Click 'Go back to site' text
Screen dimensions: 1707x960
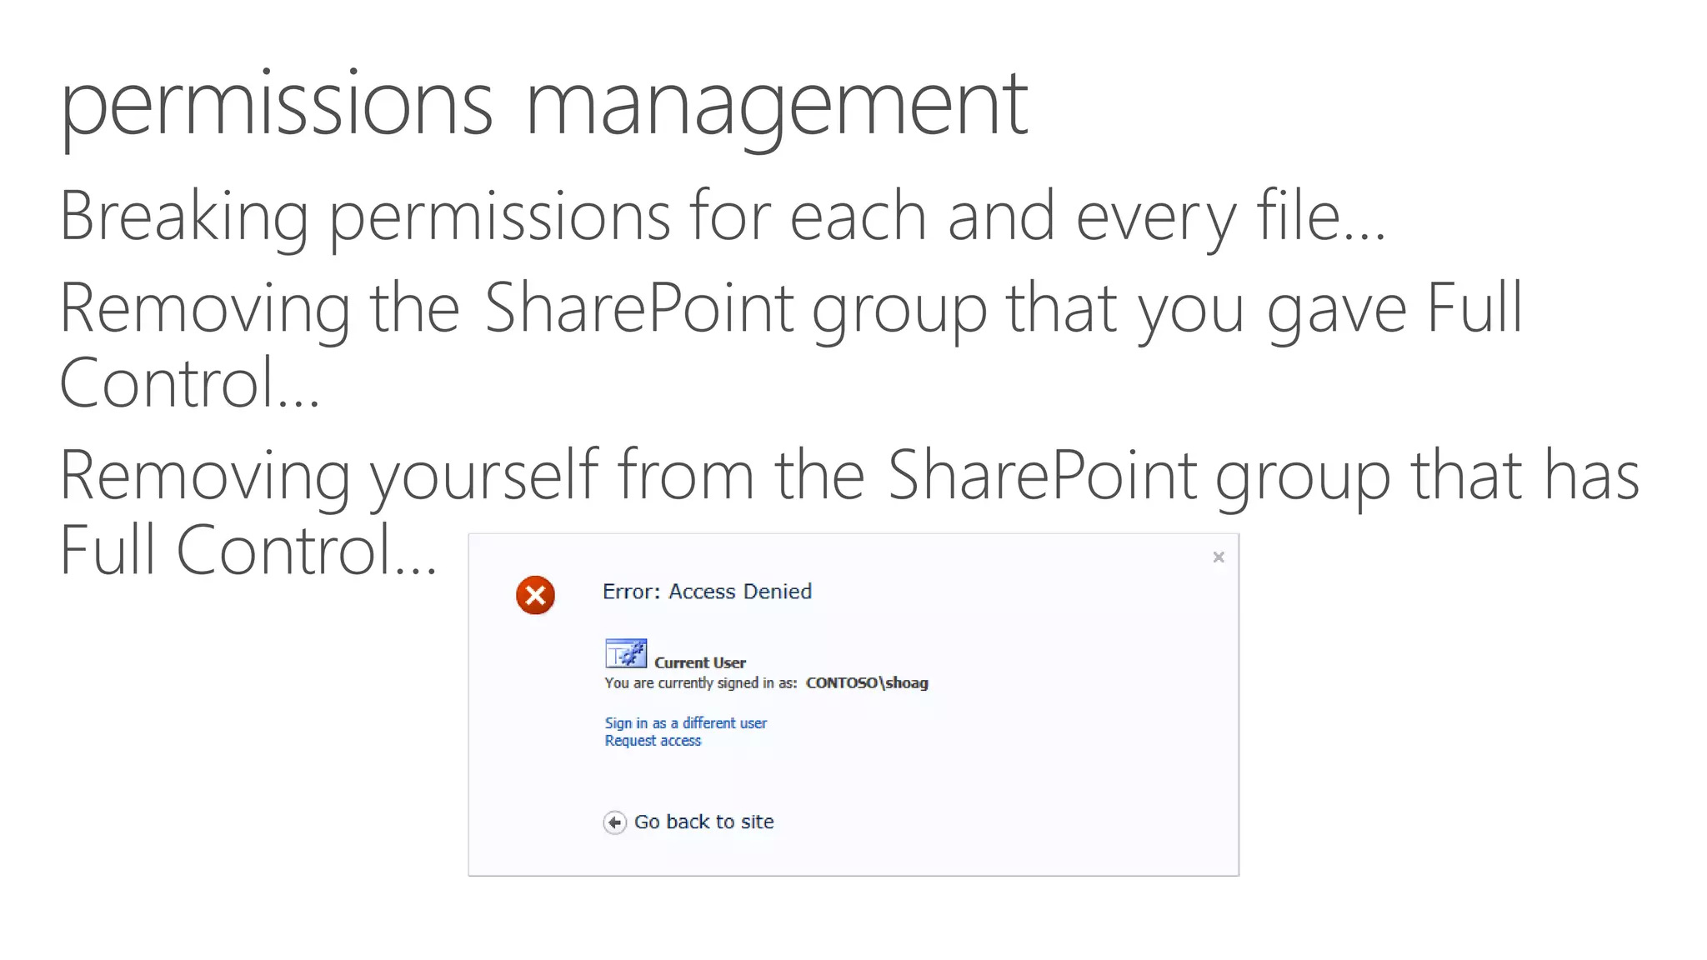tap(703, 822)
